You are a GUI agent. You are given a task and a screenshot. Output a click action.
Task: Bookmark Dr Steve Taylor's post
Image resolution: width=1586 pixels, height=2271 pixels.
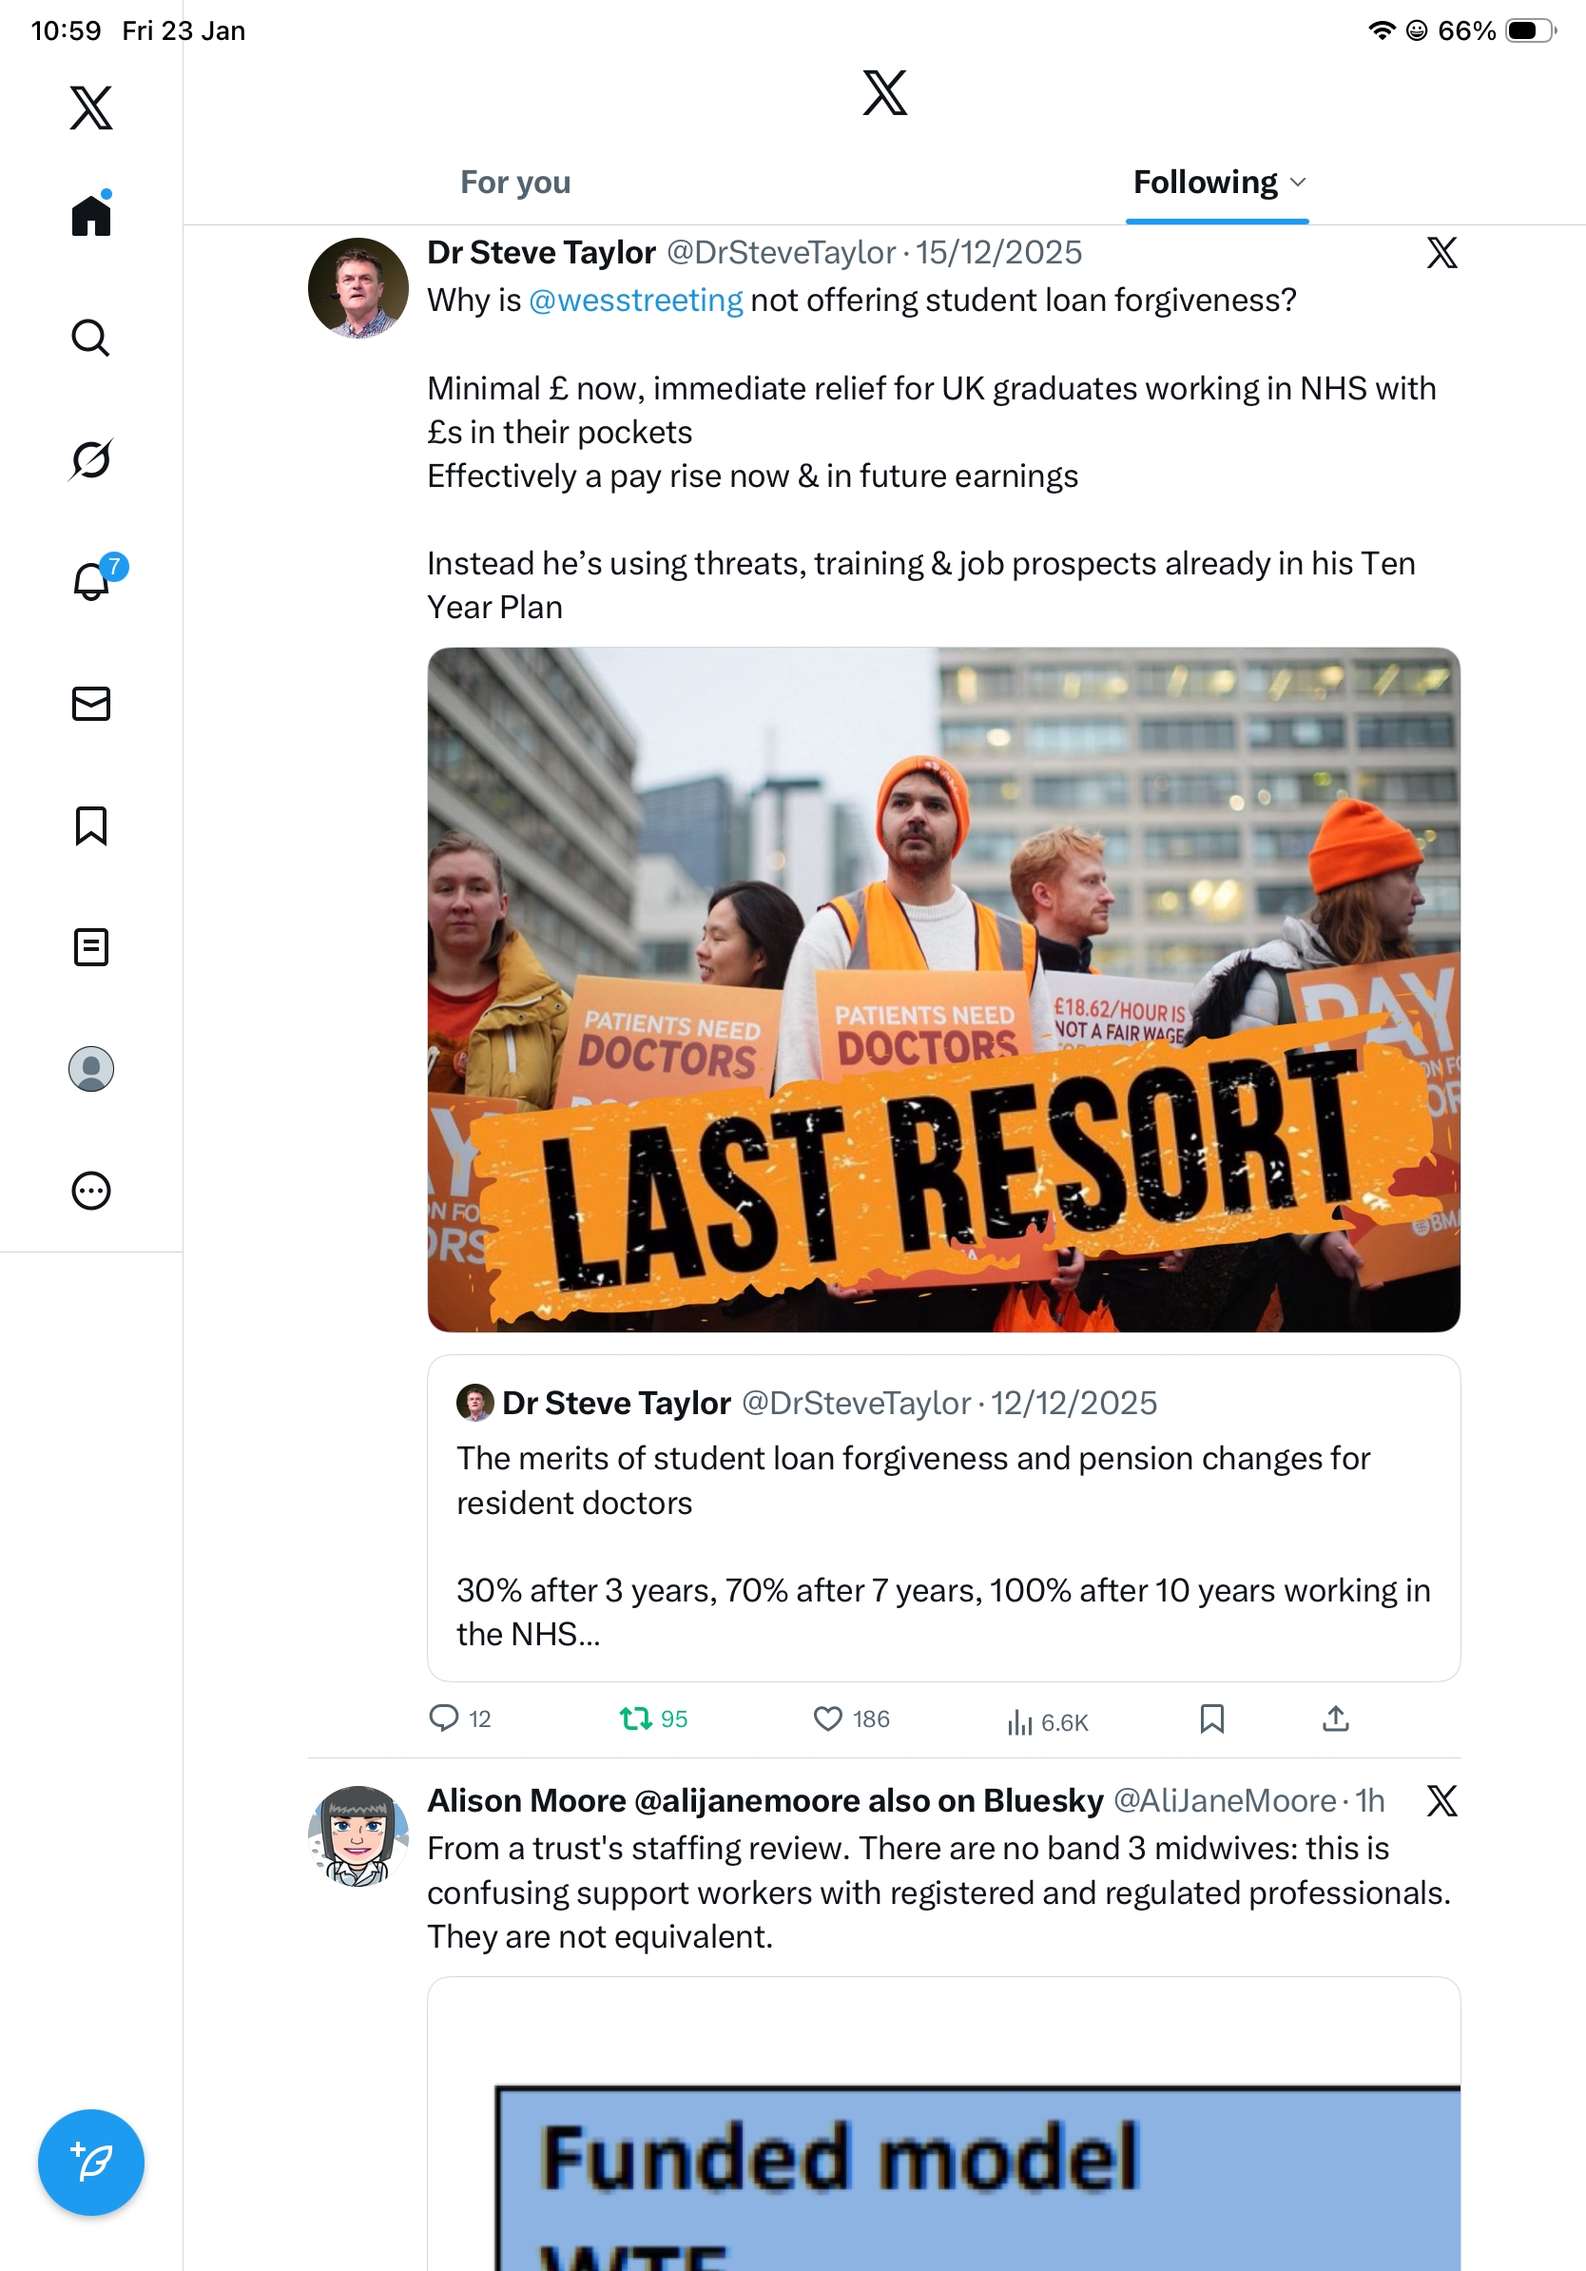coord(1212,1719)
